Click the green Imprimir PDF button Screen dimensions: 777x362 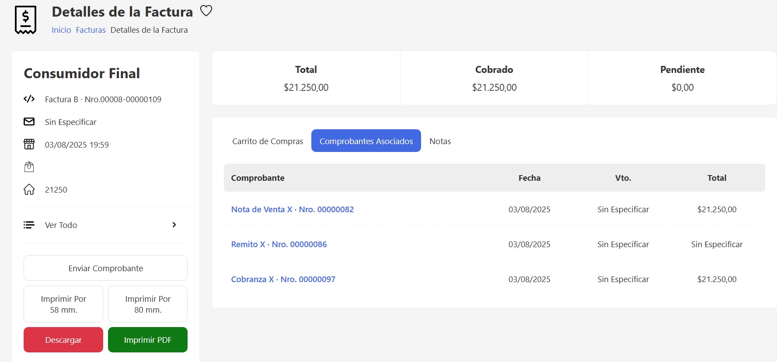pyautogui.click(x=147, y=340)
